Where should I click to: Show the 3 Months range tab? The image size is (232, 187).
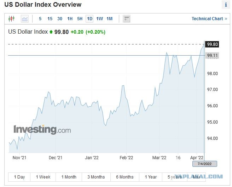tap(96, 177)
